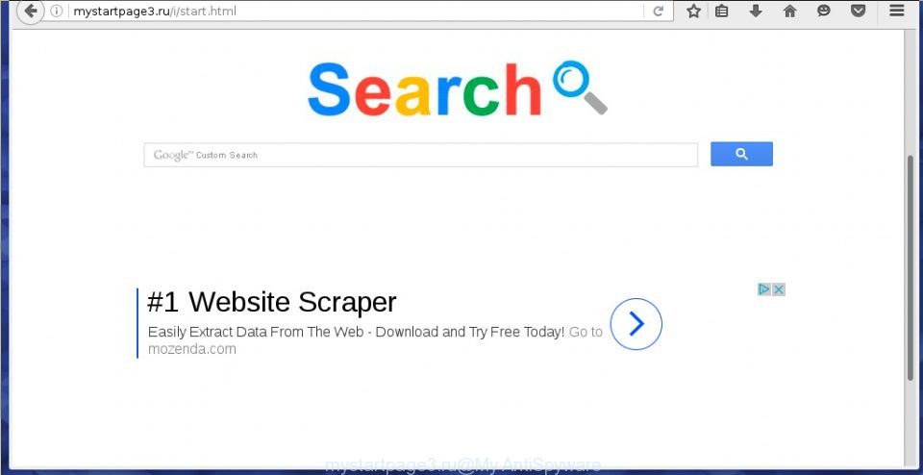The height and width of the screenshot is (475, 923).
Task: Open the hamburger menu in the toolbar
Action: pos(896,10)
